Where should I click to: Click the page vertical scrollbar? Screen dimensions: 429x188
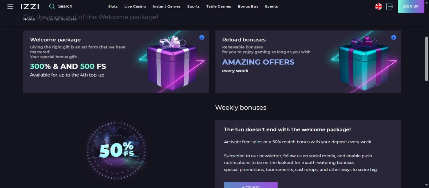point(427,59)
